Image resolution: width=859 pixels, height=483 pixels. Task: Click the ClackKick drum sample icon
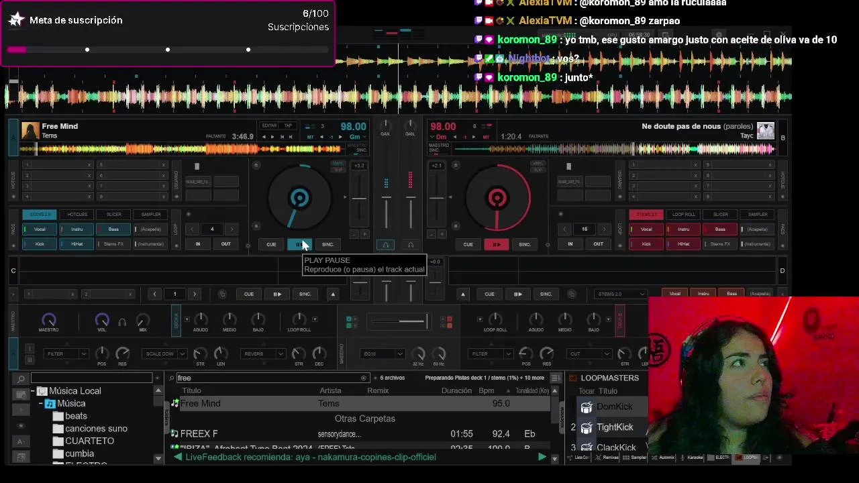pos(587,446)
